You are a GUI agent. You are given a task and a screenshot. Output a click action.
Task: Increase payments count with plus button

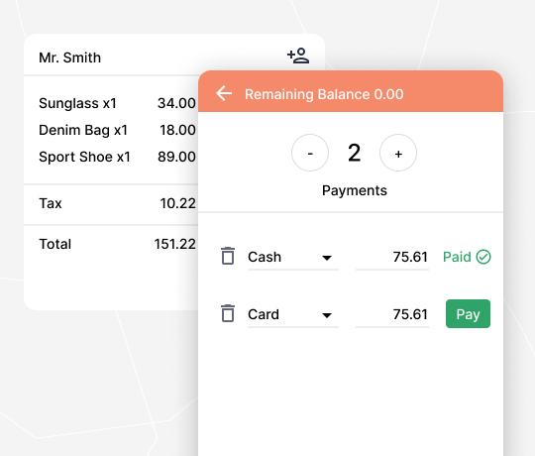398,153
